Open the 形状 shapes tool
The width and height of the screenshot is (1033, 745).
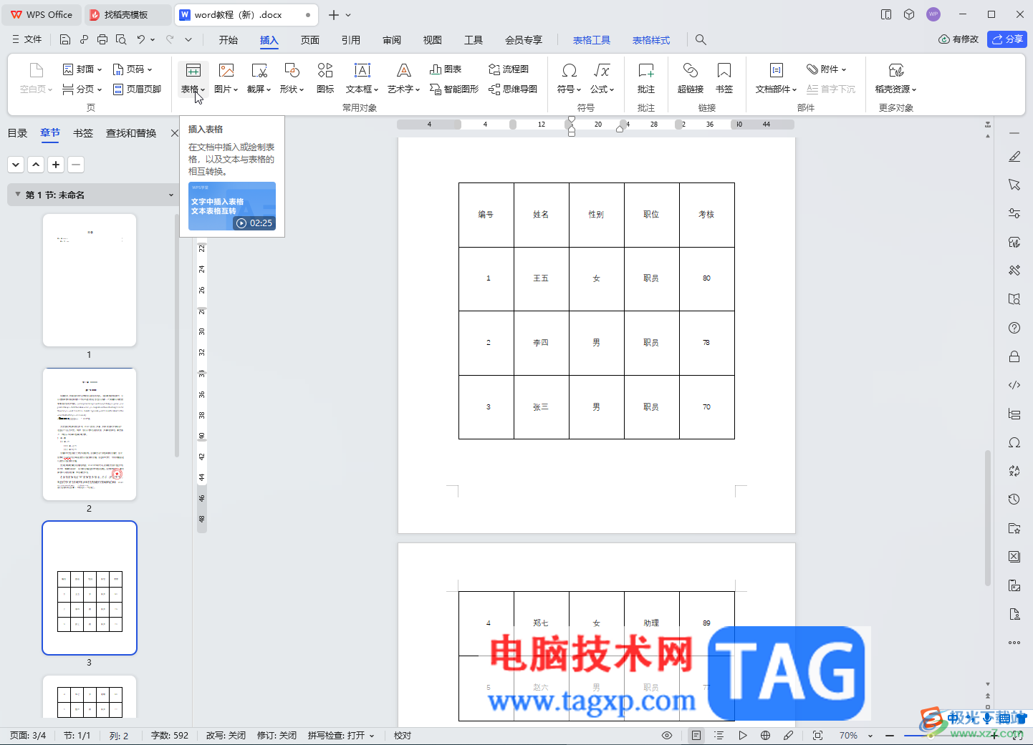pos(292,79)
